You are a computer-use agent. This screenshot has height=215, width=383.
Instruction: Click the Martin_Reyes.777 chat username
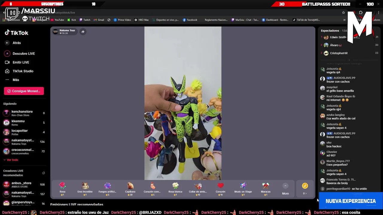[338, 161]
